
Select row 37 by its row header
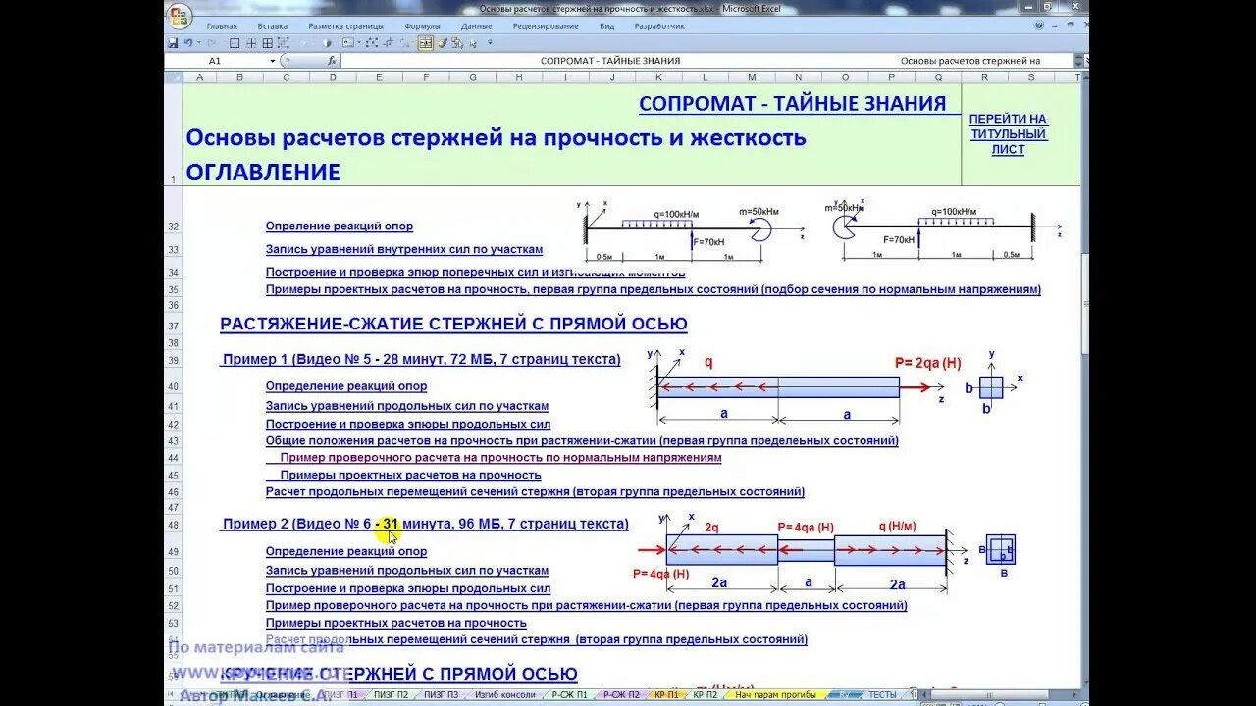[173, 326]
